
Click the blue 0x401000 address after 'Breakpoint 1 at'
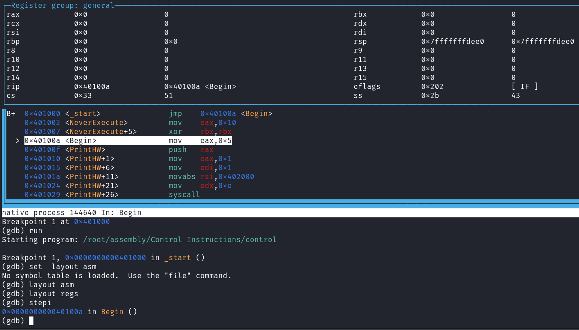pos(92,222)
